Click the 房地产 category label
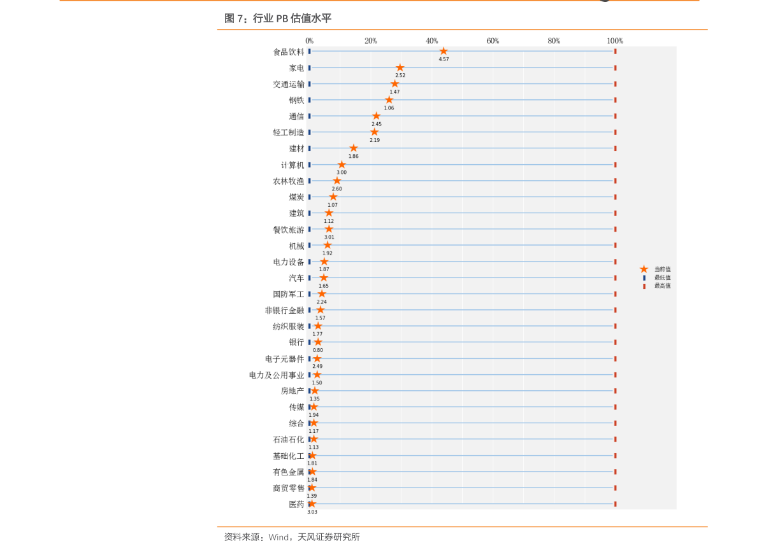The height and width of the screenshot is (555, 759). 293,391
